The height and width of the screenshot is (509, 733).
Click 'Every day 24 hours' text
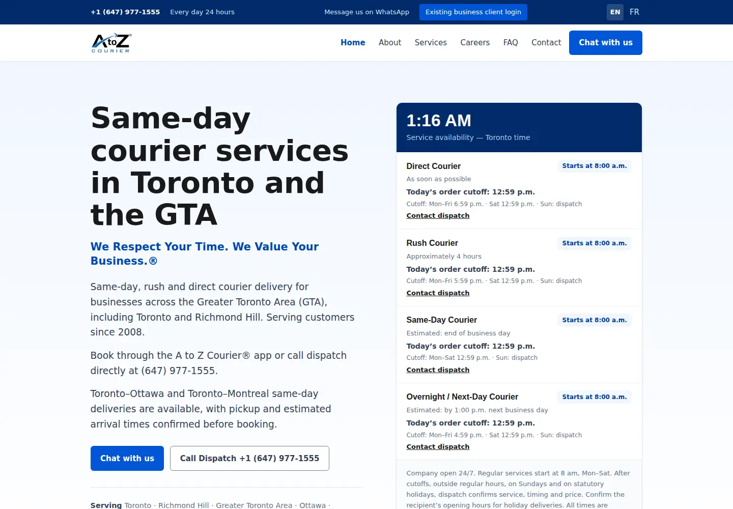pyautogui.click(x=202, y=12)
